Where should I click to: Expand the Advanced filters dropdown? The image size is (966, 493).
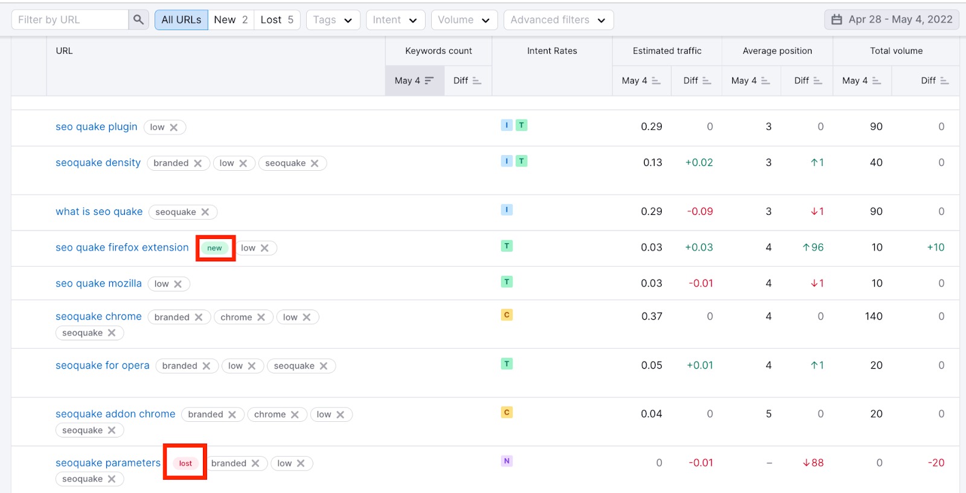pyautogui.click(x=558, y=20)
